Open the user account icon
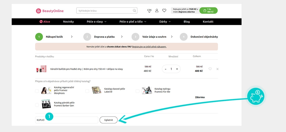 click(157, 11)
